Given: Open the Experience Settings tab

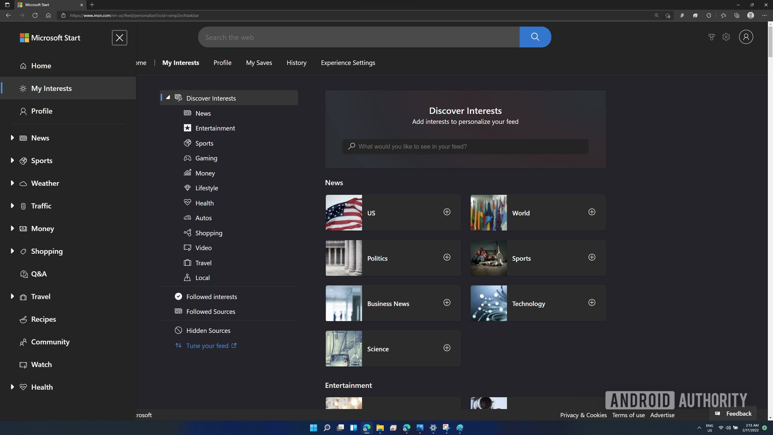Looking at the screenshot, I should 348,63.
